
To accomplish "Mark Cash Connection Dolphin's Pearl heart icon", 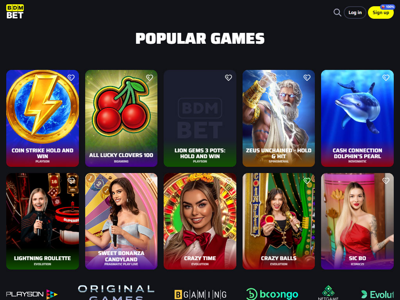I will 386,78.
